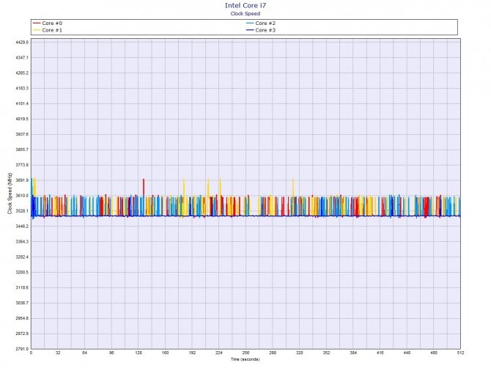The width and height of the screenshot is (491, 368).
Task: Click the 32 tick on the time axis
Action: point(58,353)
